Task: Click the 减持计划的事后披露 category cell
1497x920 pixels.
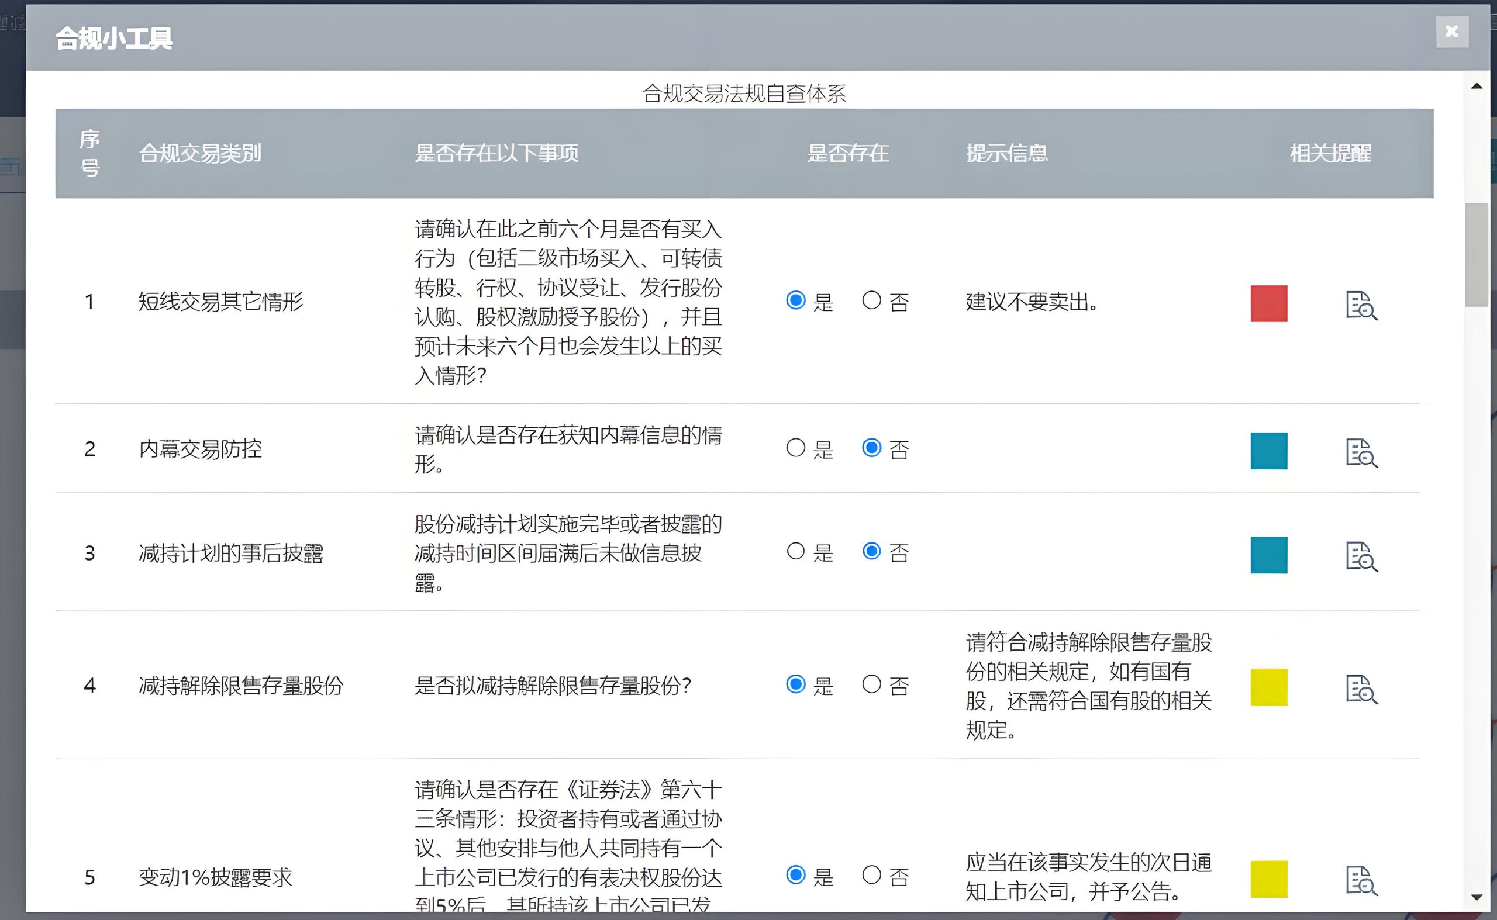Action: [x=231, y=553]
